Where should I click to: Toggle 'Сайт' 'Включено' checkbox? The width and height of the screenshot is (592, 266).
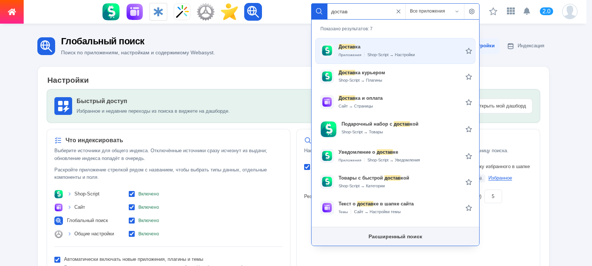click(132, 207)
